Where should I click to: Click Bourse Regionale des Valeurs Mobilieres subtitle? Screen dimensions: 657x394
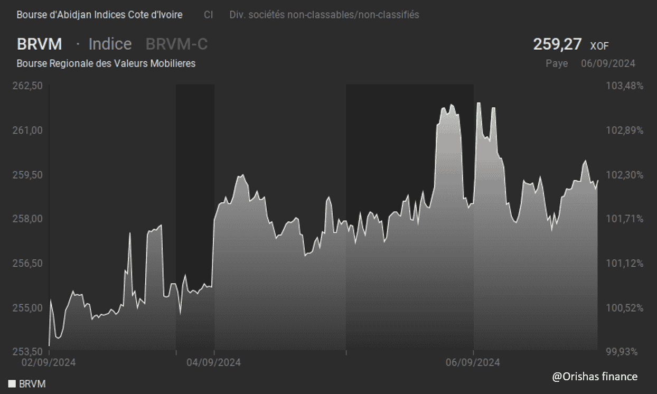[x=106, y=63]
